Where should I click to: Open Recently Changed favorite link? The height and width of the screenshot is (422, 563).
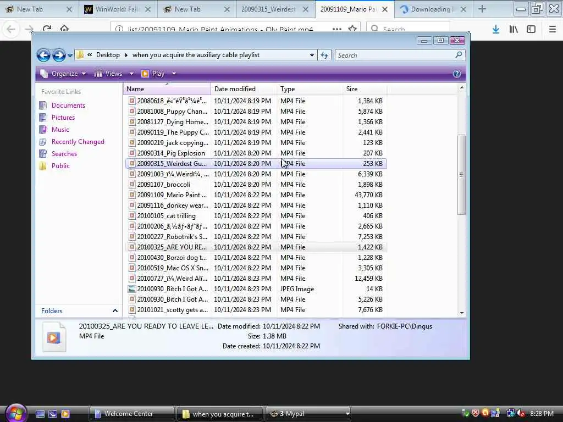(78, 142)
